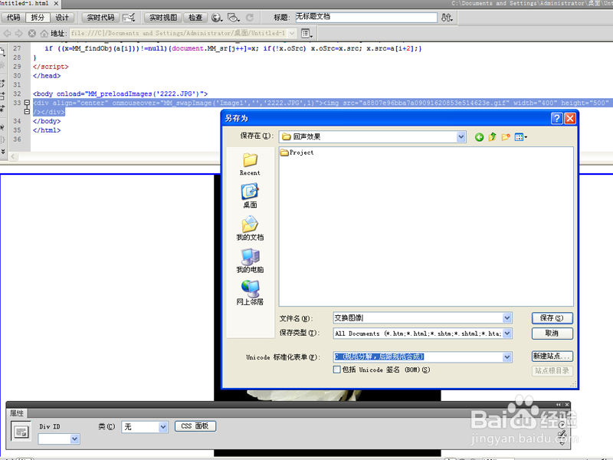Open the Div ID dropdown
Image resolution: width=613 pixels, height=460 pixels.
point(74,439)
